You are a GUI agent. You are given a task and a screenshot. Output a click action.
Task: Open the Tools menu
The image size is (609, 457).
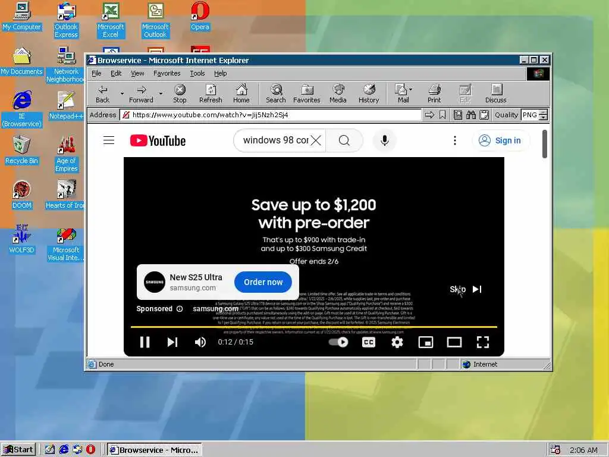pos(197,73)
